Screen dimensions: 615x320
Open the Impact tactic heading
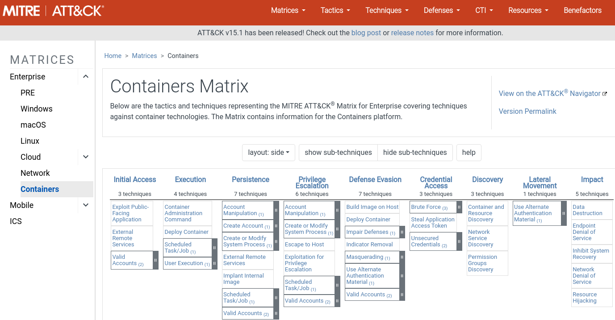(x=592, y=179)
